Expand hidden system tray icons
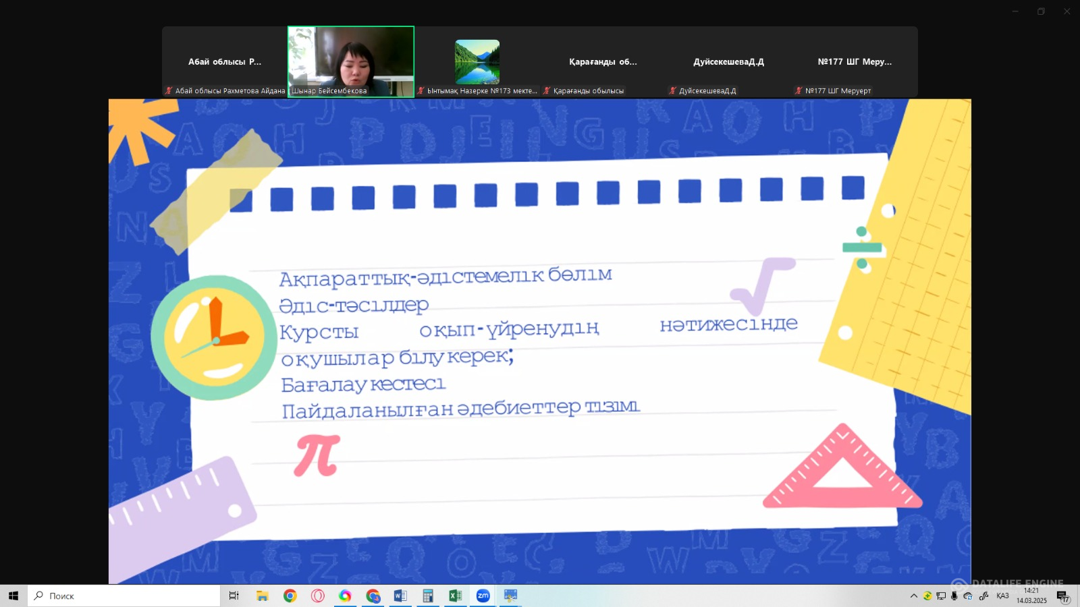 click(x=914, y=596)
